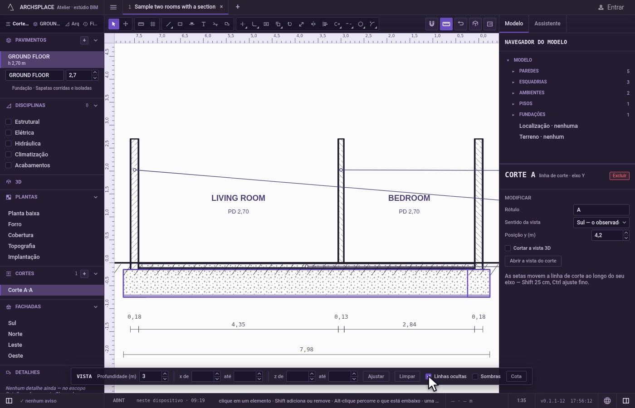Switch to the Assistente tab

(x=547, y=24)
